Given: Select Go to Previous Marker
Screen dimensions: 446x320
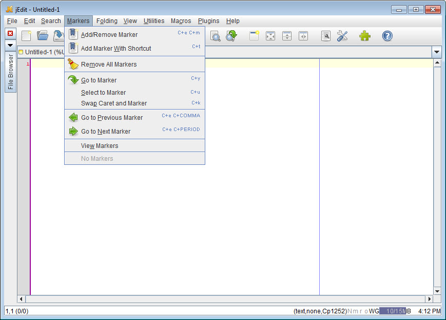Looking at the screenshot, I should [135, 117].
